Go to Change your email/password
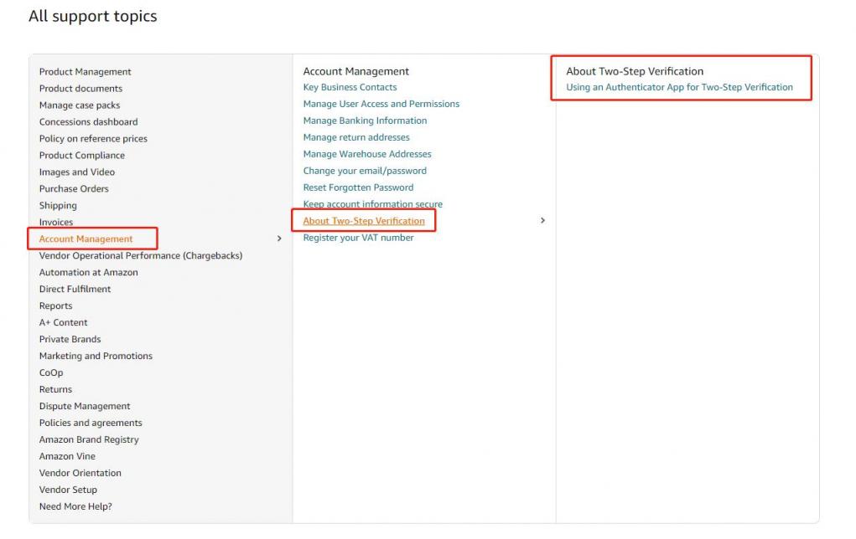Image resolution: width=856 pixels, height=539 pixels. [x=365, y=171]
